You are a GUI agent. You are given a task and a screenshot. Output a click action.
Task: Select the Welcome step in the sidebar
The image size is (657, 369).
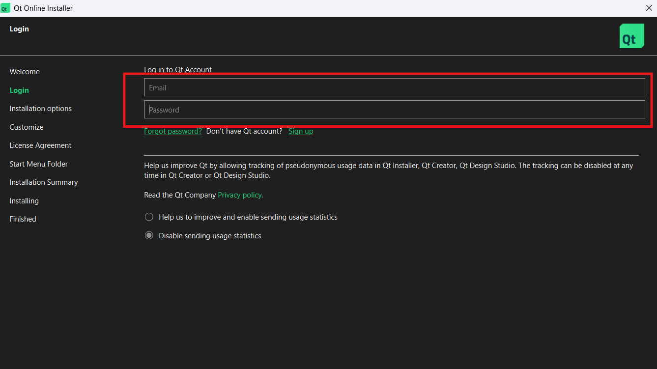25,72
